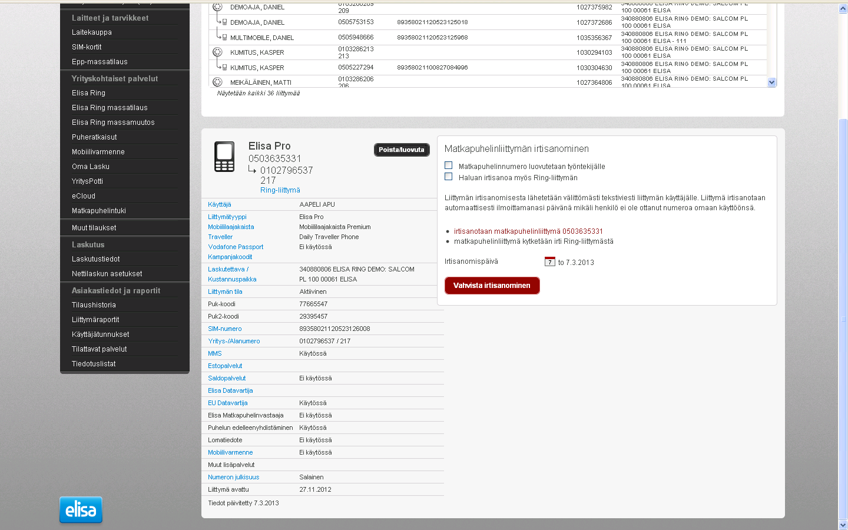Click Puk-koodi value 77665547
Screen dimensions: 848x530
pyautogui.click(x=313, y=304)
